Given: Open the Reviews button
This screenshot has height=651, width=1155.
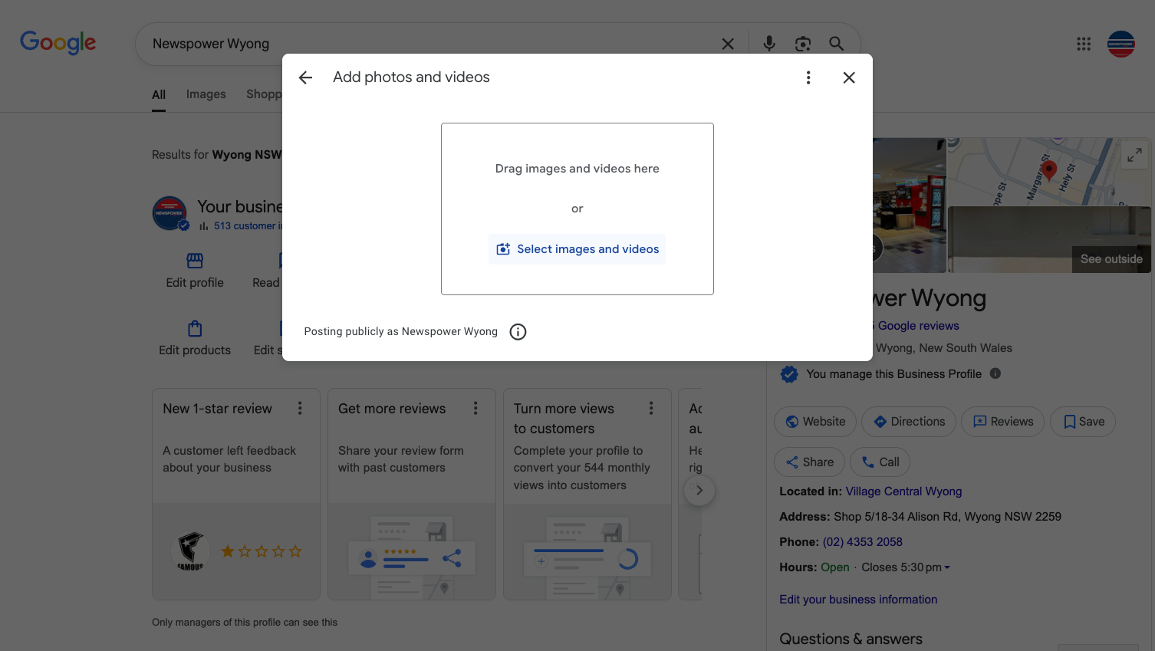Looking at the screenshot, I should 1003,422.
